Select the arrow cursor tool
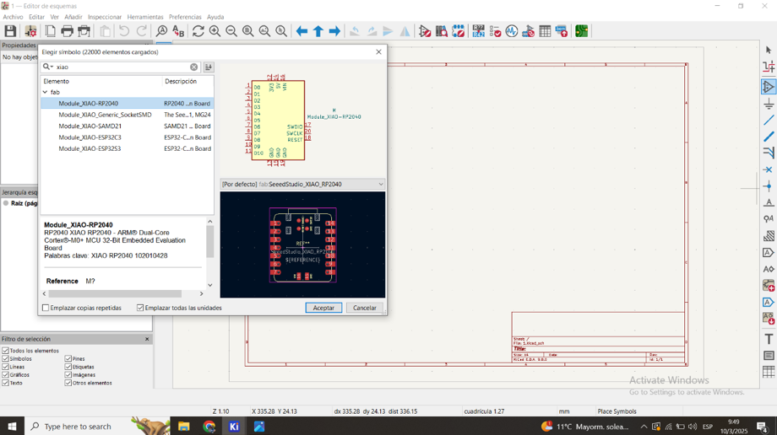This screenshot has width=777, height=435. (x=769, y=50)
